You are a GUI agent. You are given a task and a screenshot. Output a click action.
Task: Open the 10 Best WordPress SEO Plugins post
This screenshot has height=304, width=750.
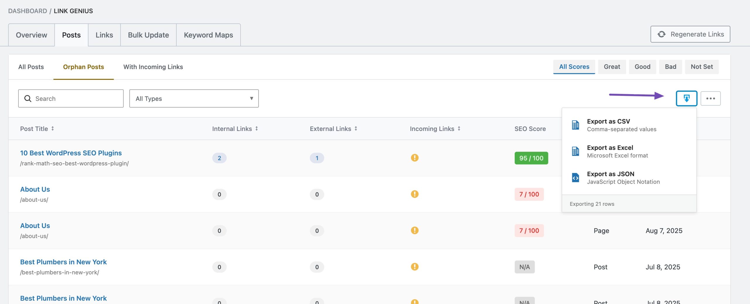coord(71,153)
